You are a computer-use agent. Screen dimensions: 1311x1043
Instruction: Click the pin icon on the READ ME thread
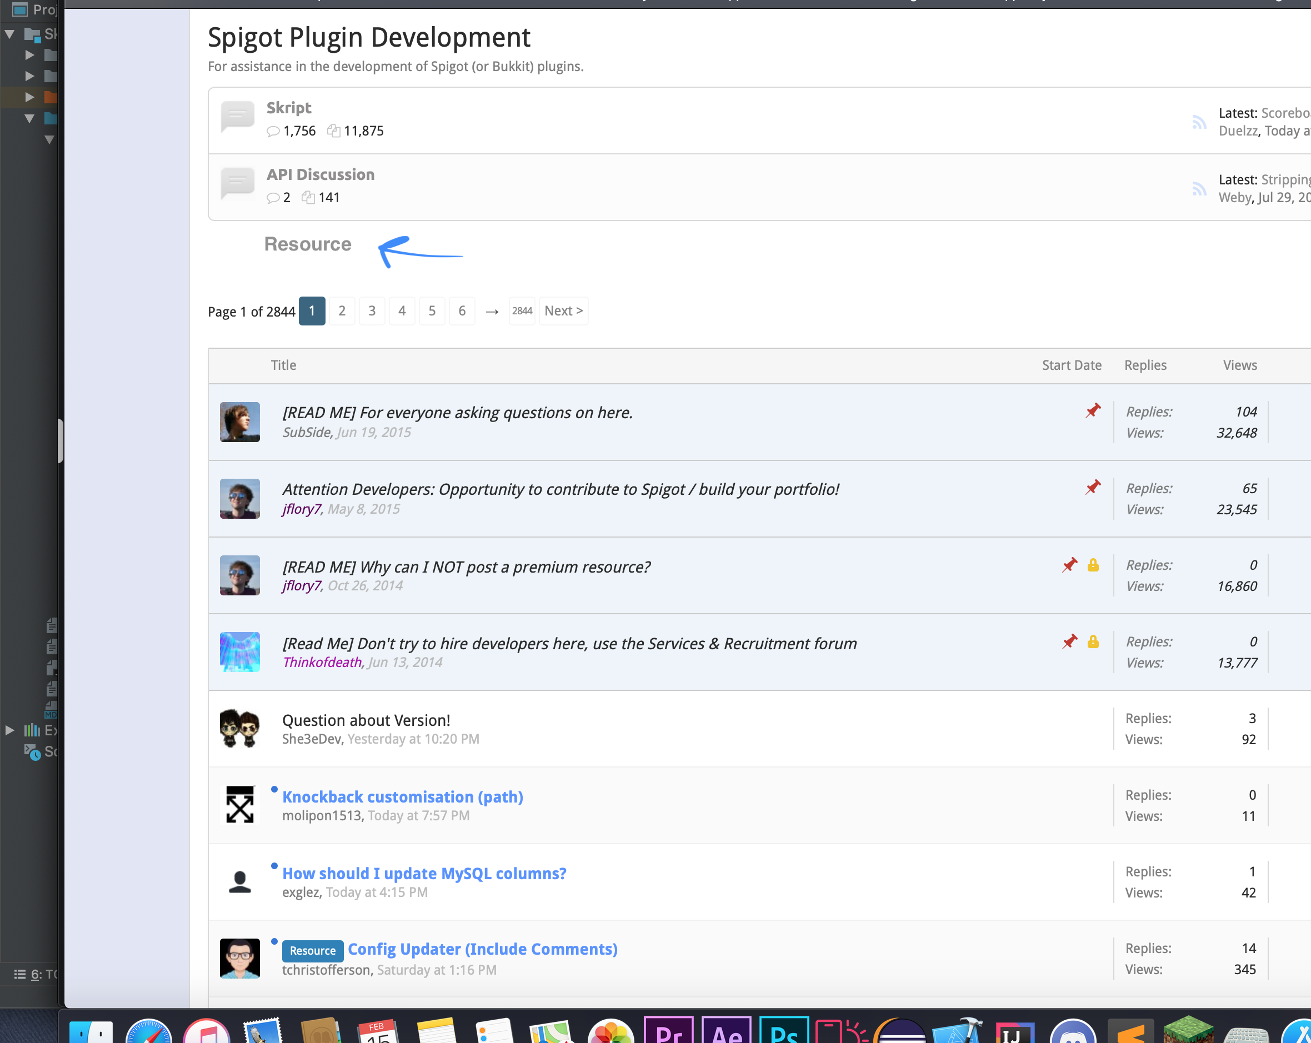click(1093, 411)
